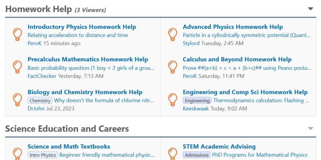
Task: Collapse the Homework Help section arrow
Action: 311,9
